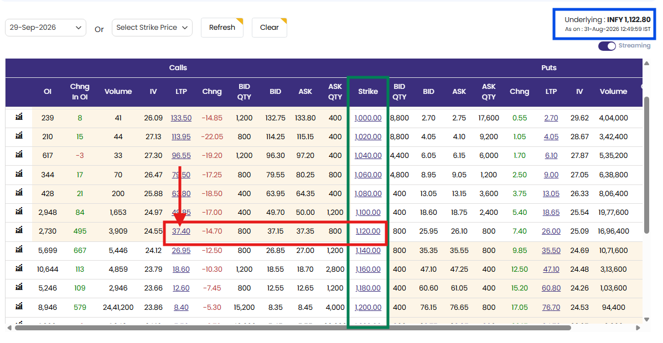This screenshot has height=343, width=663.
Task: Open put LTP 35.50 link
Action: coord(551,251)
